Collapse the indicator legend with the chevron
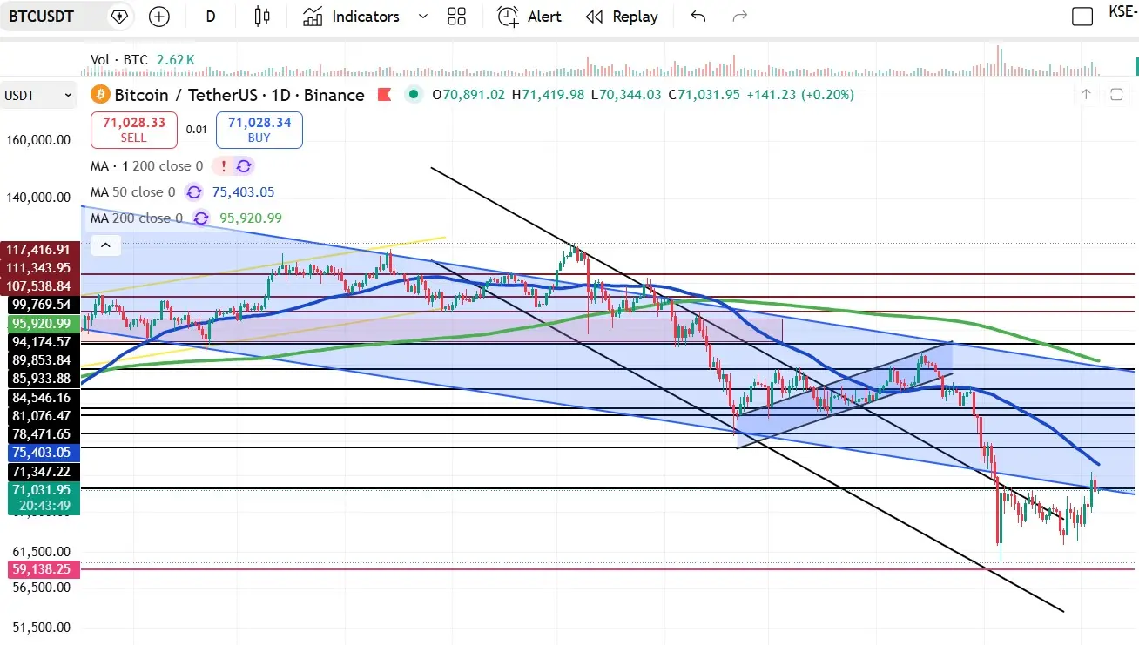This screenshot has height=645, width=1139. tap(105, 245)
